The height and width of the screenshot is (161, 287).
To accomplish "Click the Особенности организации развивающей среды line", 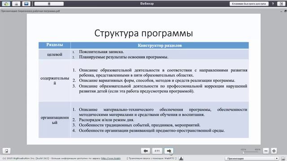I will click(152, 131).
